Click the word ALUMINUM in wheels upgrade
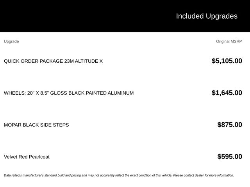250x187 pixels. pos(121,93)
